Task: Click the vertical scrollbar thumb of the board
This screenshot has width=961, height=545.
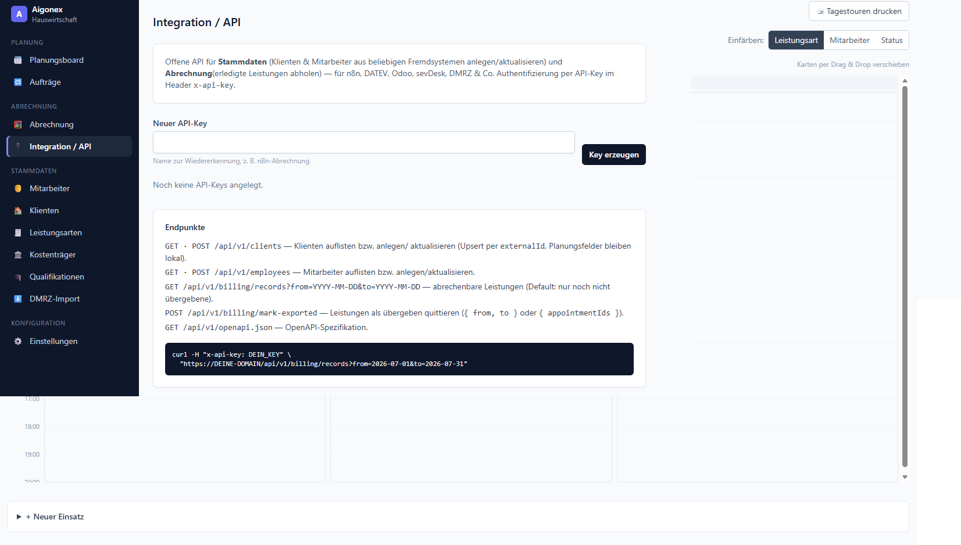Action: point(905,277)
